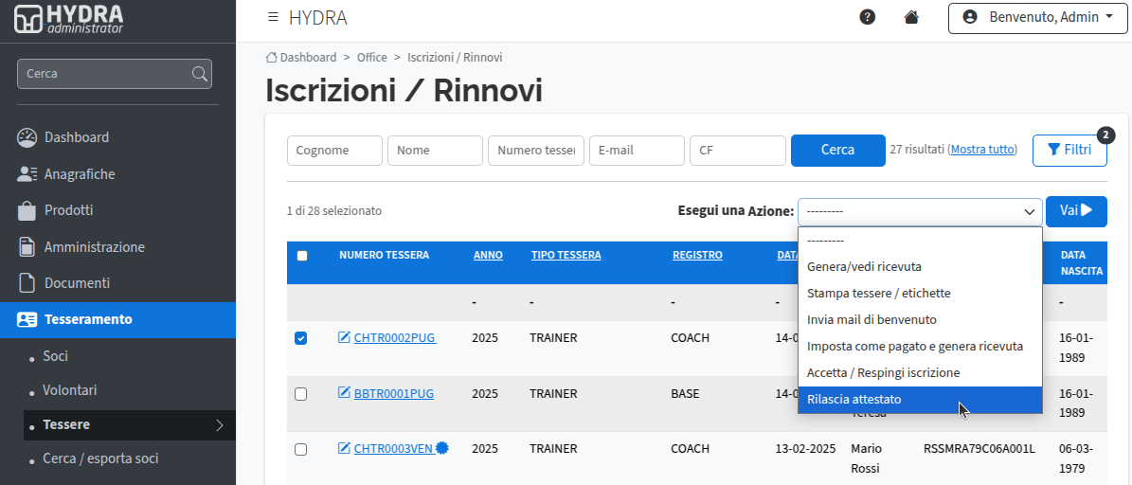
Task: Open Soci in Tesseramento submenu
Action: (x=56, y=356)
